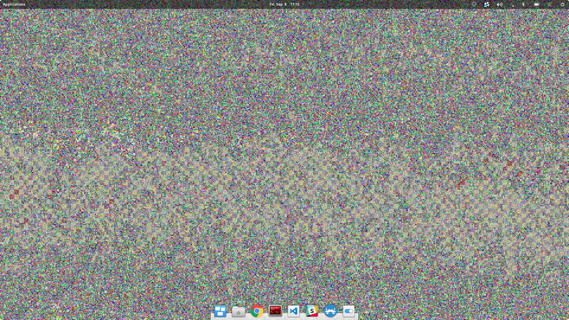
Task: Open the muted notifications bell indicator
Action: pos(549,4)
